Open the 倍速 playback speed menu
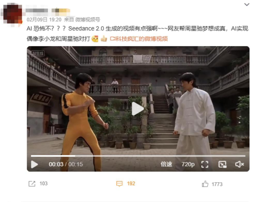 166,164
